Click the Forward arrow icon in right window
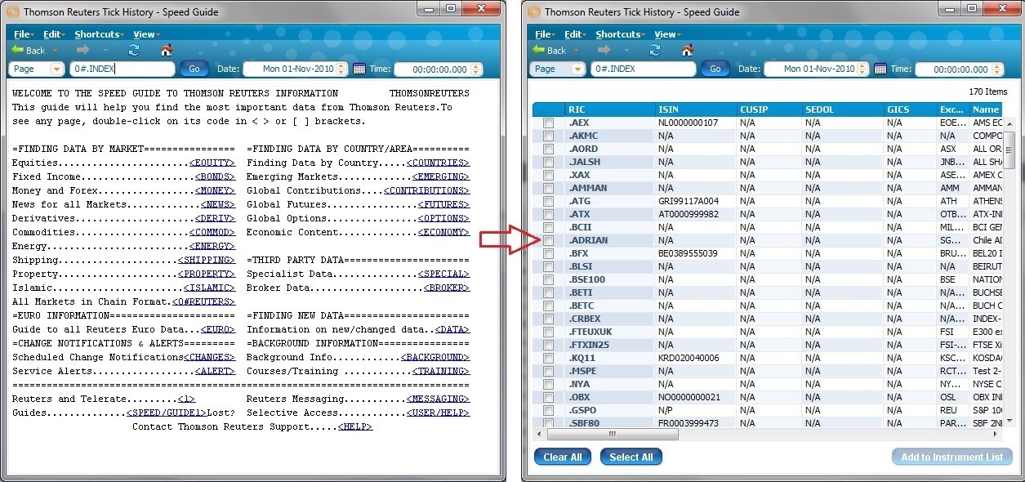This screenshot has height=482, width=1025. click(604, 50)
